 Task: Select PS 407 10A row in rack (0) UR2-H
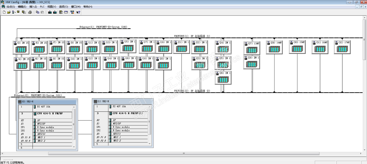click(x=45, y=107)
